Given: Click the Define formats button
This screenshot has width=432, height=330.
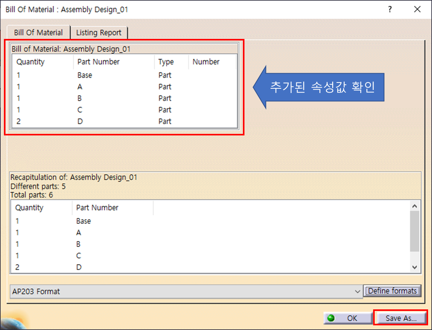Looking at the screenshot, I should (x=392, y=291).
